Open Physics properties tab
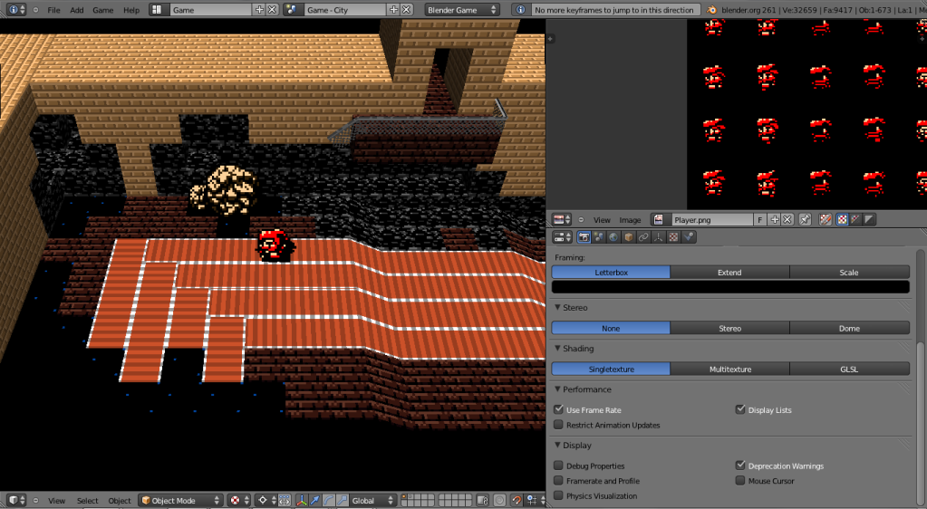The image size is (927, 509). (688, 237)
